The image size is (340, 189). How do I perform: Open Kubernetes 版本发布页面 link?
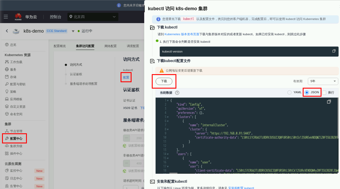(x=182, y=34)
